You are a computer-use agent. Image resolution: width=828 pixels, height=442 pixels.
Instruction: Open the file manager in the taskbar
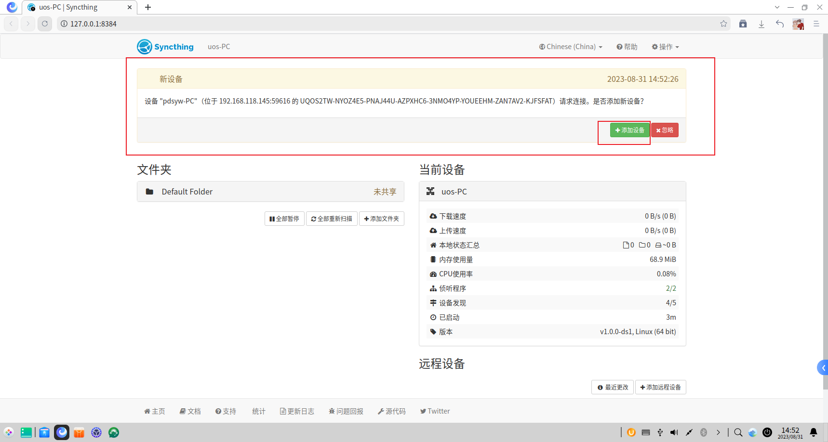44,432
